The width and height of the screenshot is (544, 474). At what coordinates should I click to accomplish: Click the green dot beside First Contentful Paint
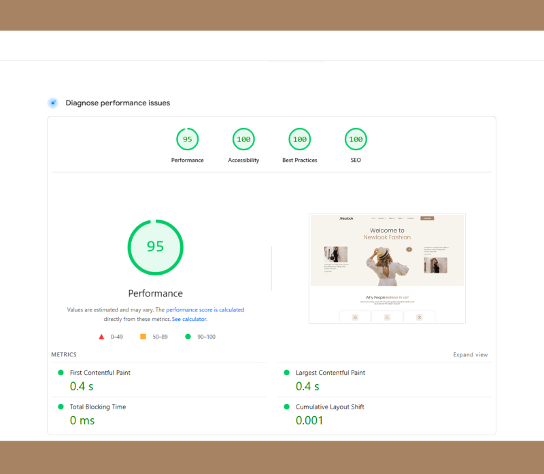pyautogui.click(x=61, y=373)
